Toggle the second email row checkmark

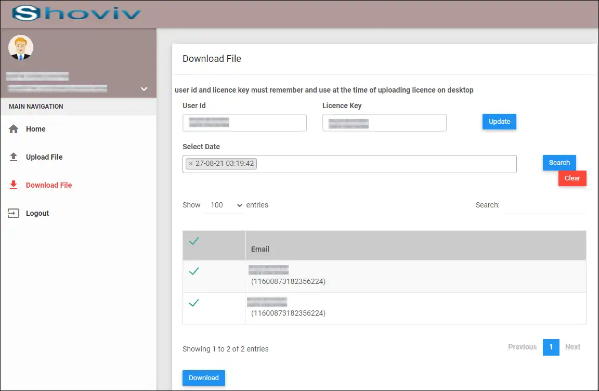pyautogui.click(x=194, y=303)
